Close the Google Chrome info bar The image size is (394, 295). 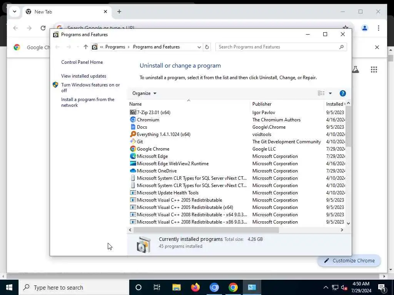coord(377,47)
